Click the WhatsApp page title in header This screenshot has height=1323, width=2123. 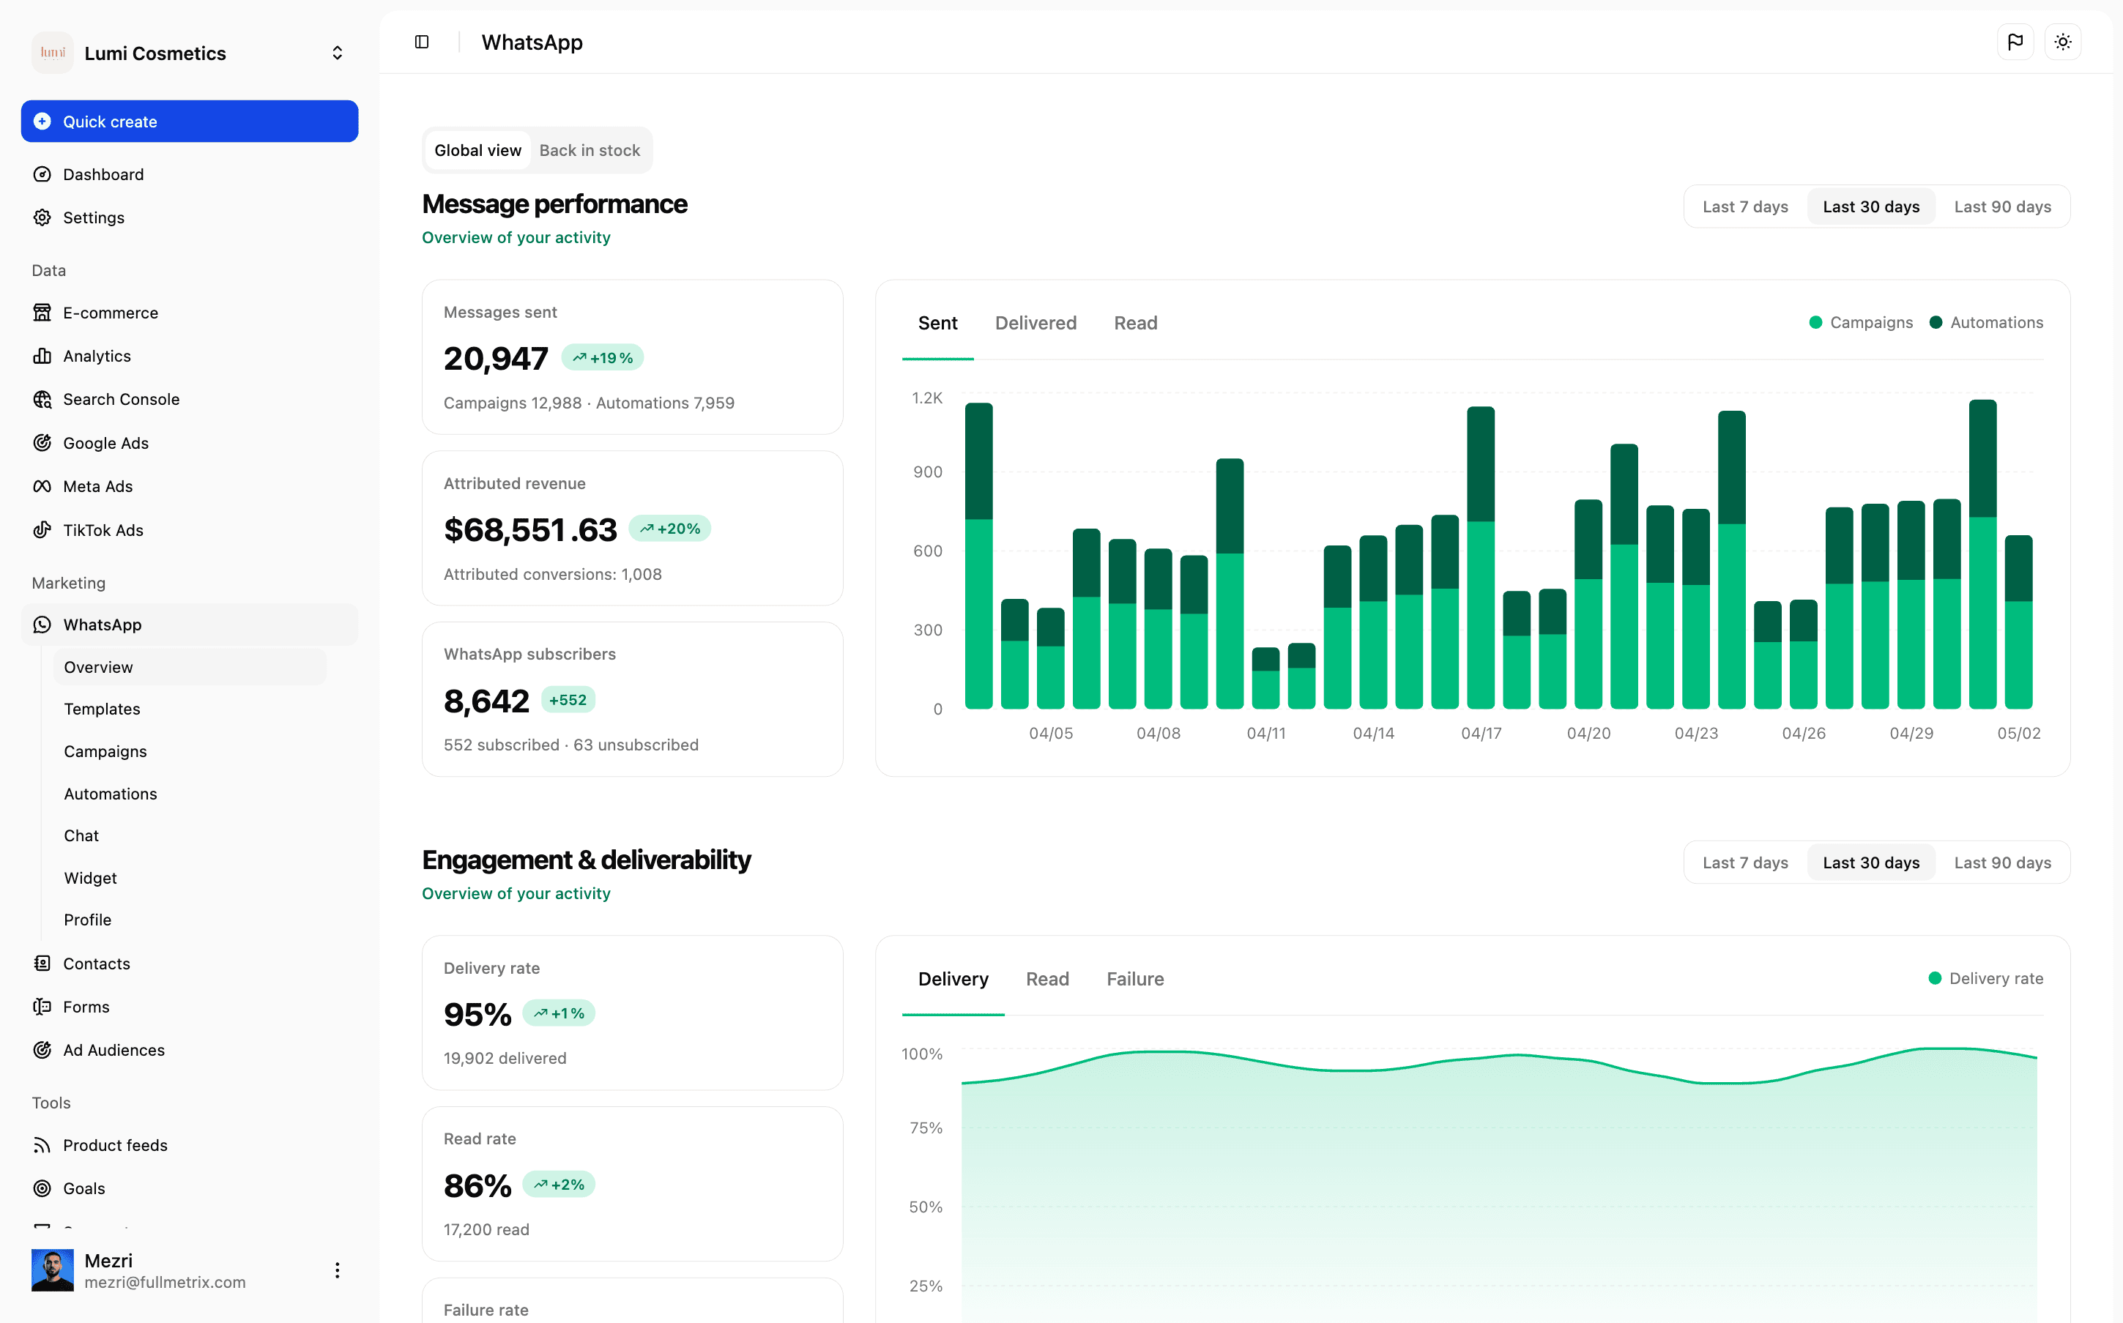[532, 42]
